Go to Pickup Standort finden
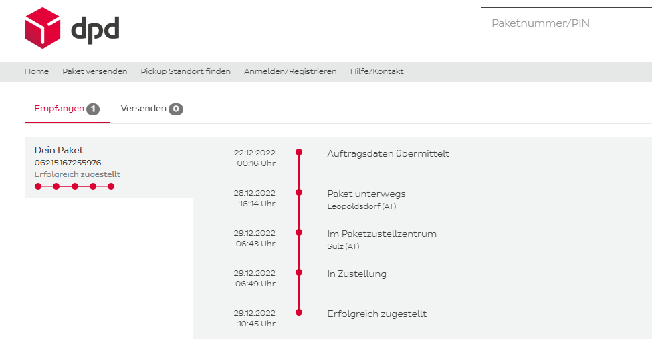 (185, 71)
